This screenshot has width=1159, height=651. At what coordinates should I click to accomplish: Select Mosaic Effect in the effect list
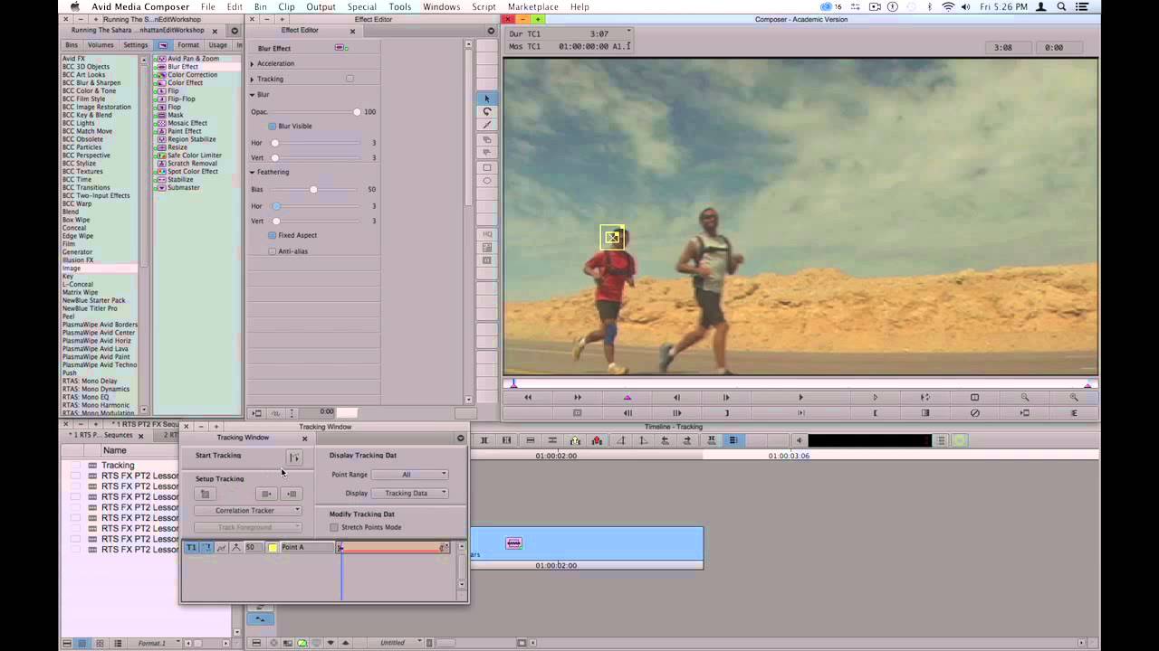pyautogui.click(x=187, y=123)
